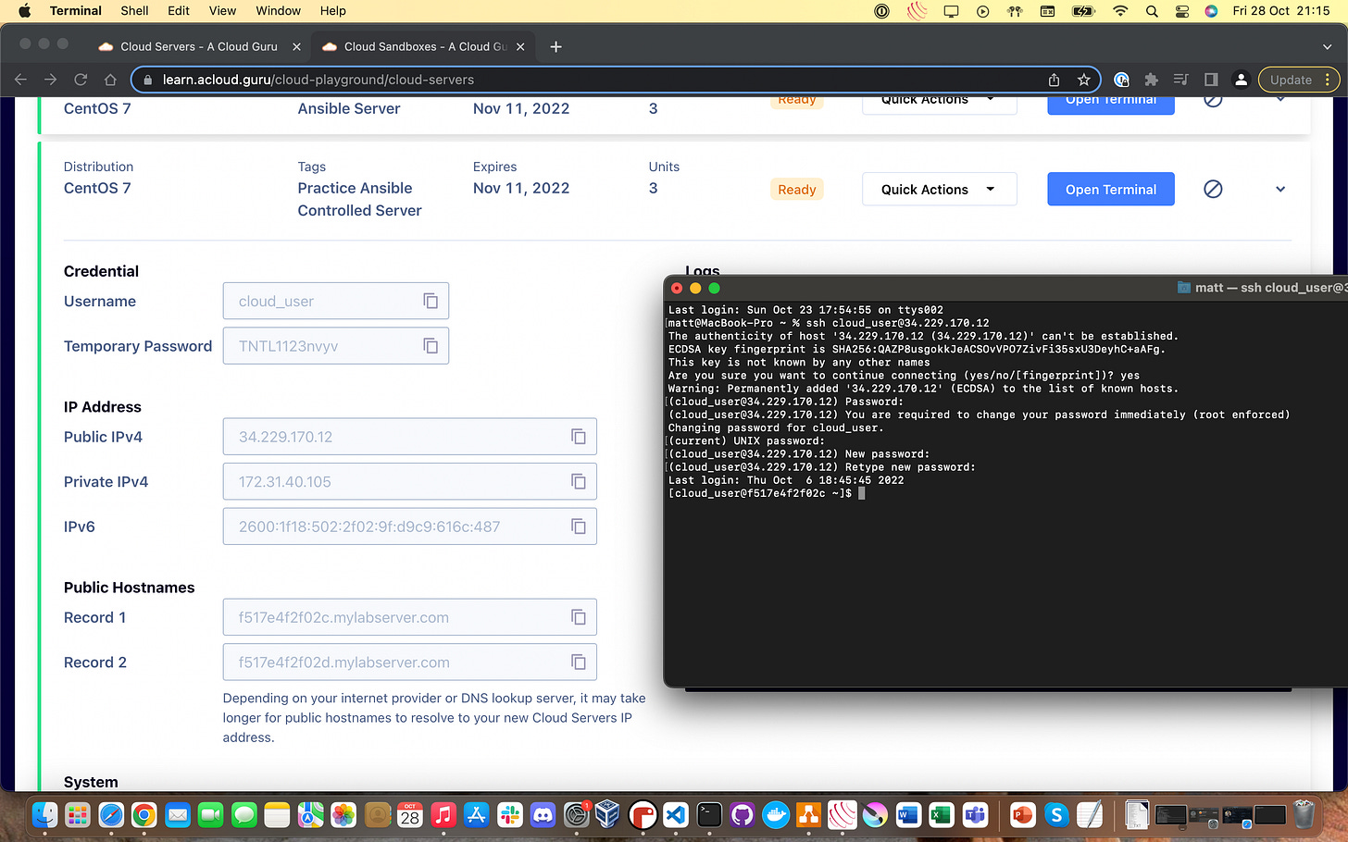Close the Cloud Servers tab

pyautogui.click(x=296, y=46)
